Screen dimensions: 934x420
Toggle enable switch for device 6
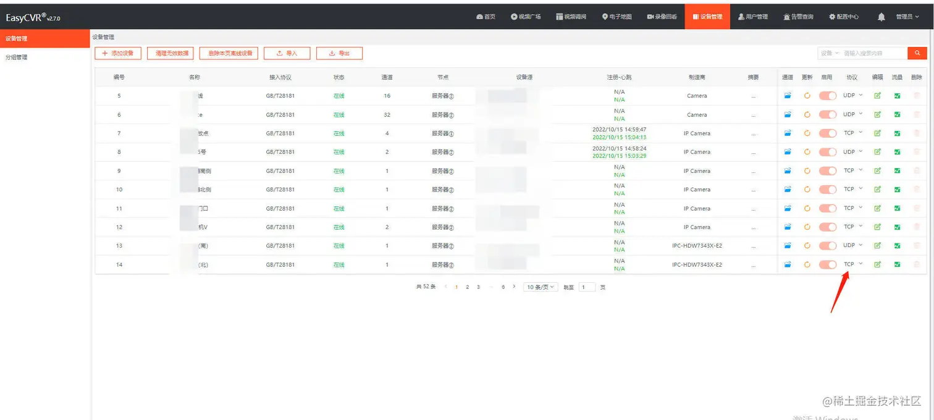tap(828, 114)
